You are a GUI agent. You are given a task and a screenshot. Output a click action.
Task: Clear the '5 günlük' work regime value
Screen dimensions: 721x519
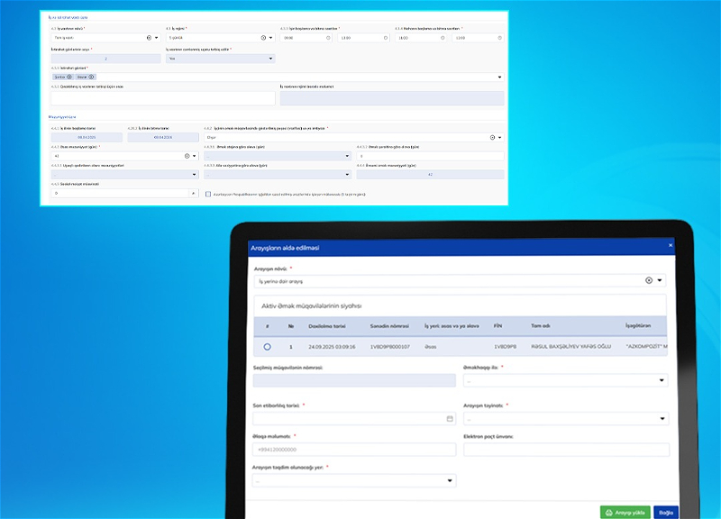pos(263,38)
